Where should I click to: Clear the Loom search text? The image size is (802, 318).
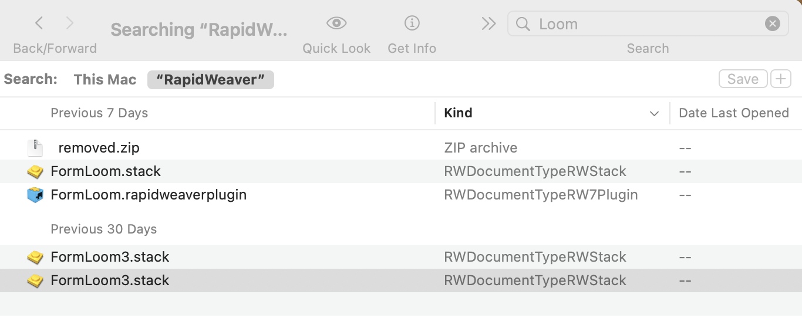(x=772, y=24)
